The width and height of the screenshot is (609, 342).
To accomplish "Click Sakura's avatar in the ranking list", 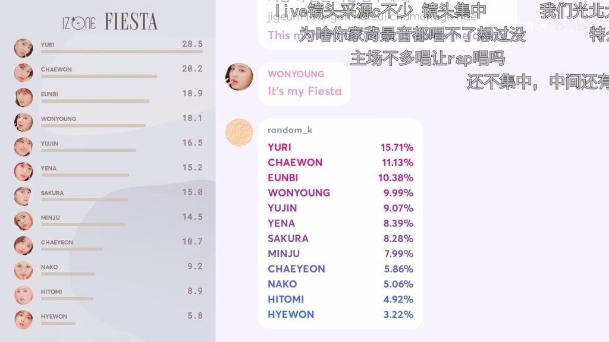I will click(x=23, y=196).
